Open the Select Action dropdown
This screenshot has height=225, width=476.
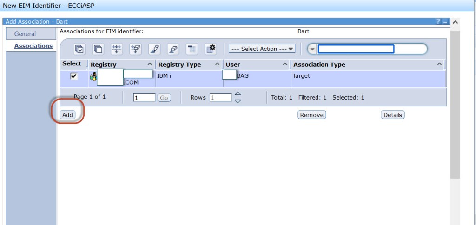point(262,49)
